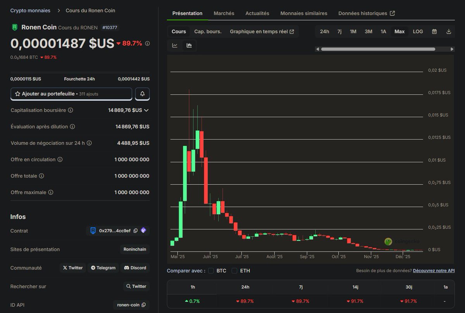
Task: Set chart range to 3M
Action: pos(369,31)
